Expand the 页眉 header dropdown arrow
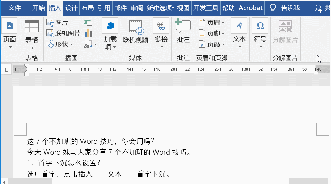Image resolution: width=331 pixels, height=184 pixels. tap(223, 23)
